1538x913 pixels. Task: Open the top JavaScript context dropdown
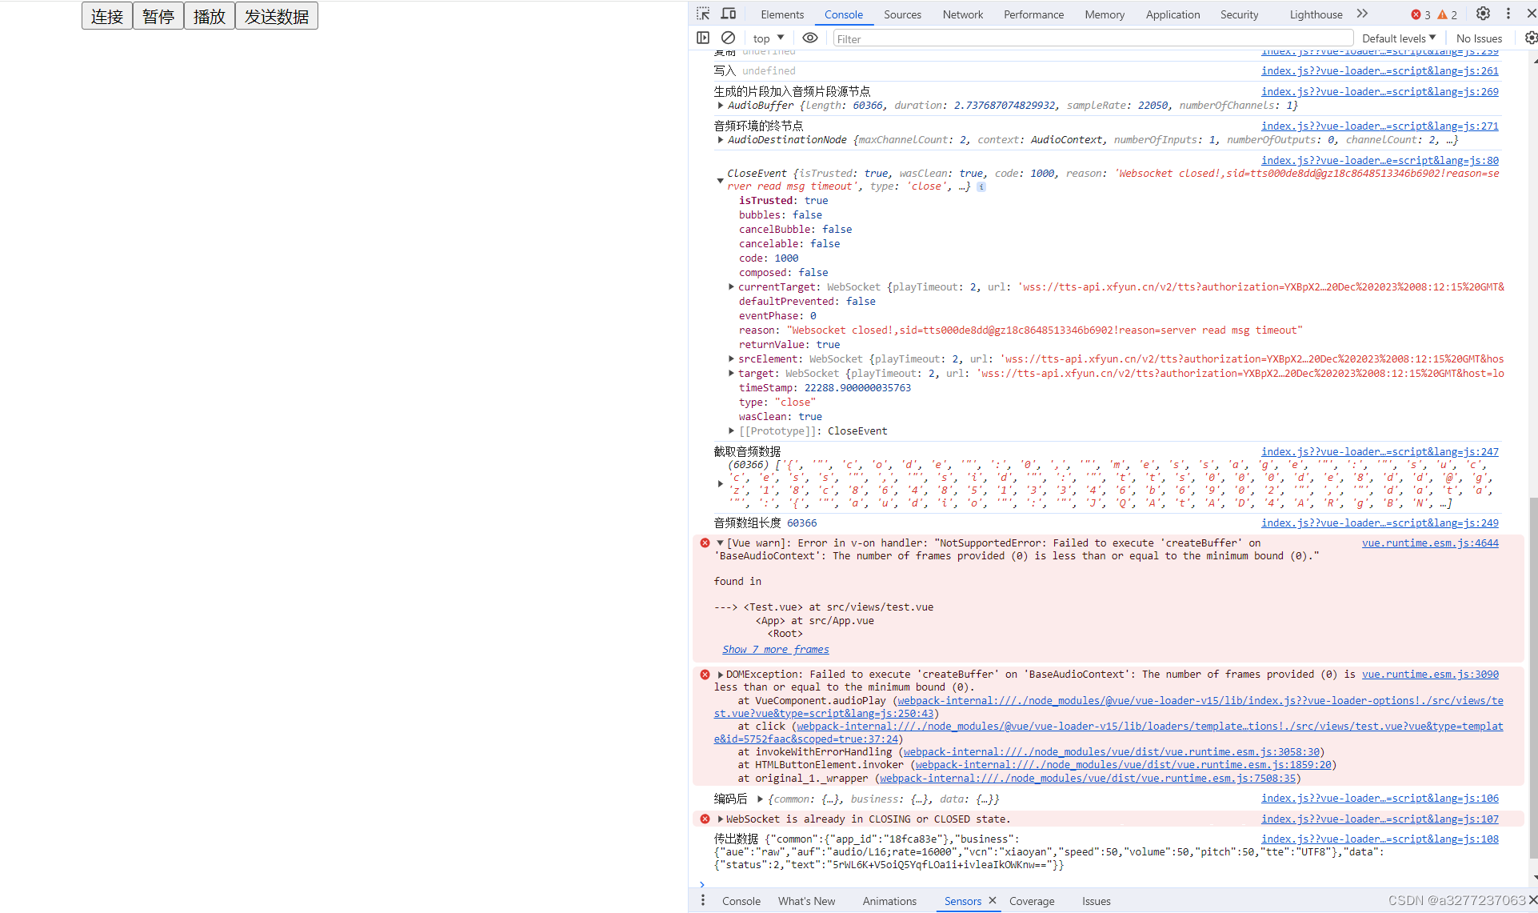pos(769,38)
